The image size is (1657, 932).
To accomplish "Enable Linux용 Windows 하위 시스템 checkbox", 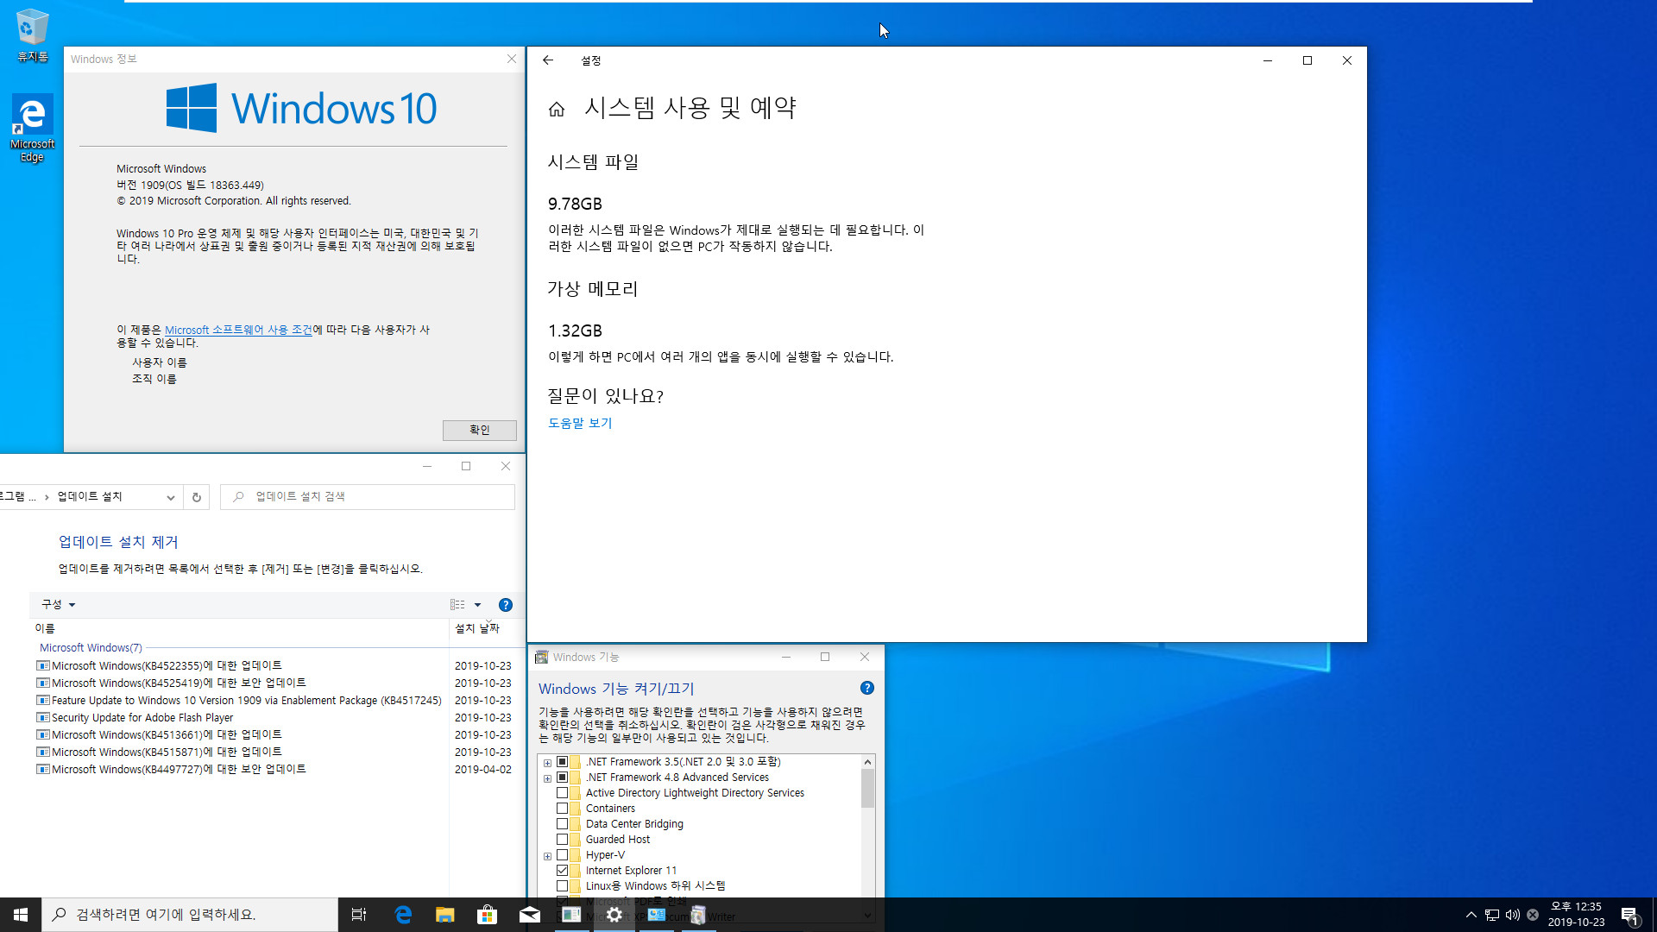I will pos(563,886).
